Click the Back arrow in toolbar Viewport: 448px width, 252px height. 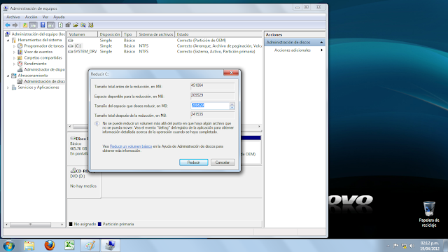pyautogui.click(x=8, y=25)
